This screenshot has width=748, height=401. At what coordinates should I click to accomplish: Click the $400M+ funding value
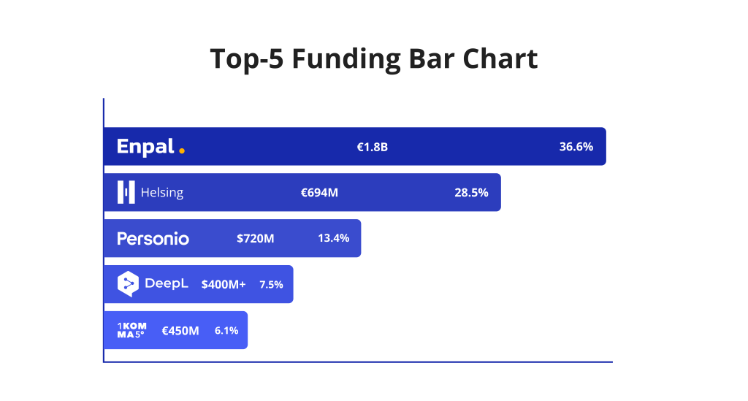click(x=224, y=284)
